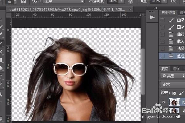
Task: Hide the top layer with its eye icon
Action: click(x=163, y=102)
